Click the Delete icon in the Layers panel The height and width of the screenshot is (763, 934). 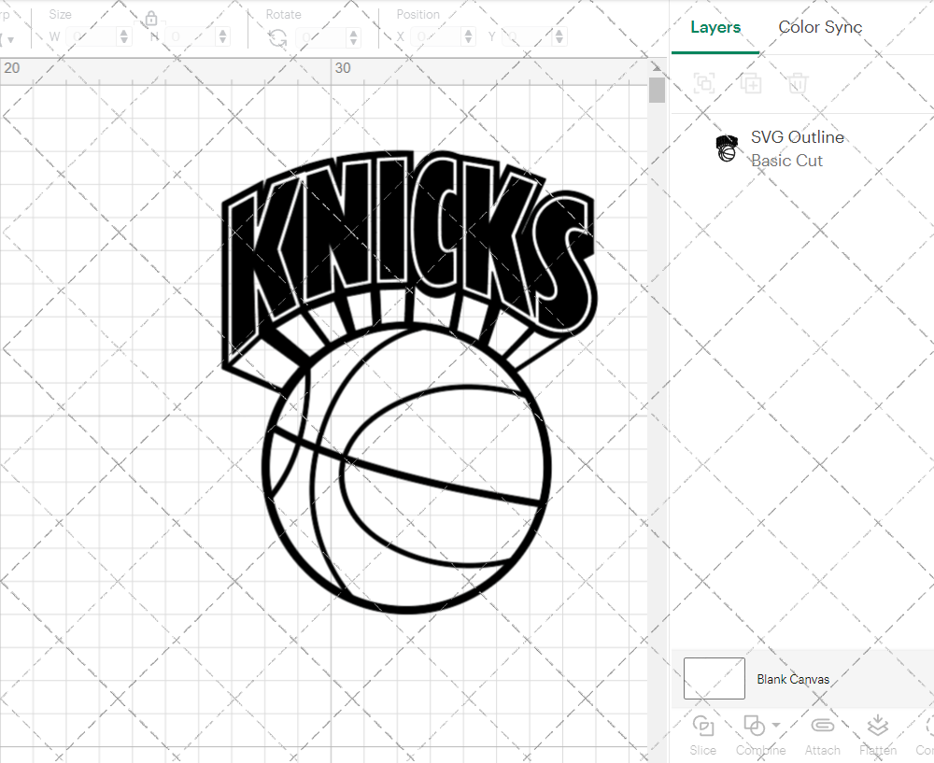pos(796,83)
